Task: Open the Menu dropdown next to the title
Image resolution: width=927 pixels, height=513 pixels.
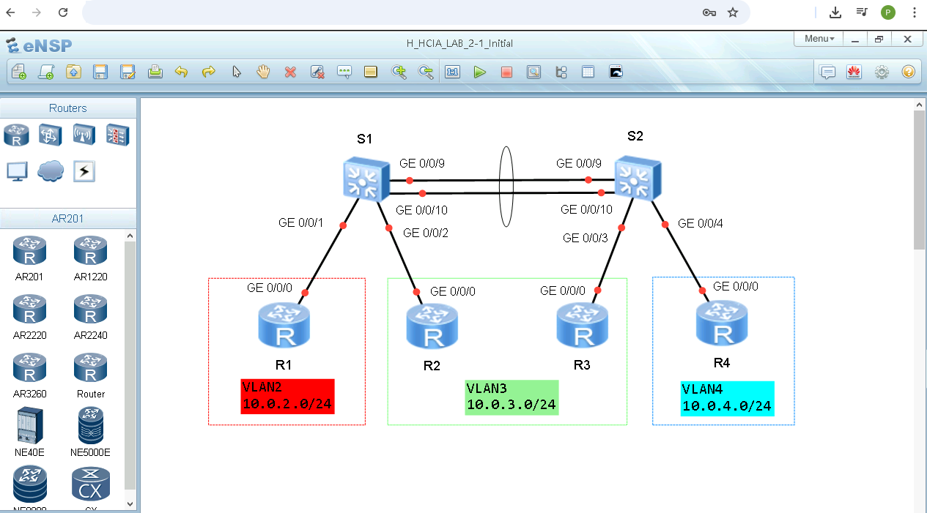Action: (818, 38)
